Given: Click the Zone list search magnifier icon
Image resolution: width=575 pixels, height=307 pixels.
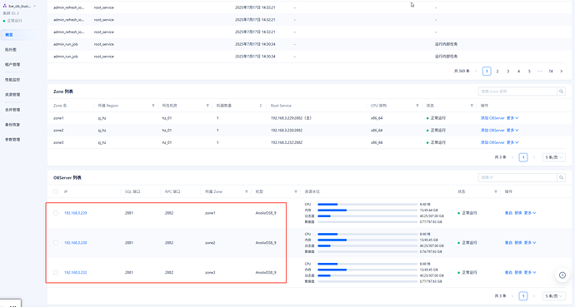Looking at the screenshot, I should [561, 92].
